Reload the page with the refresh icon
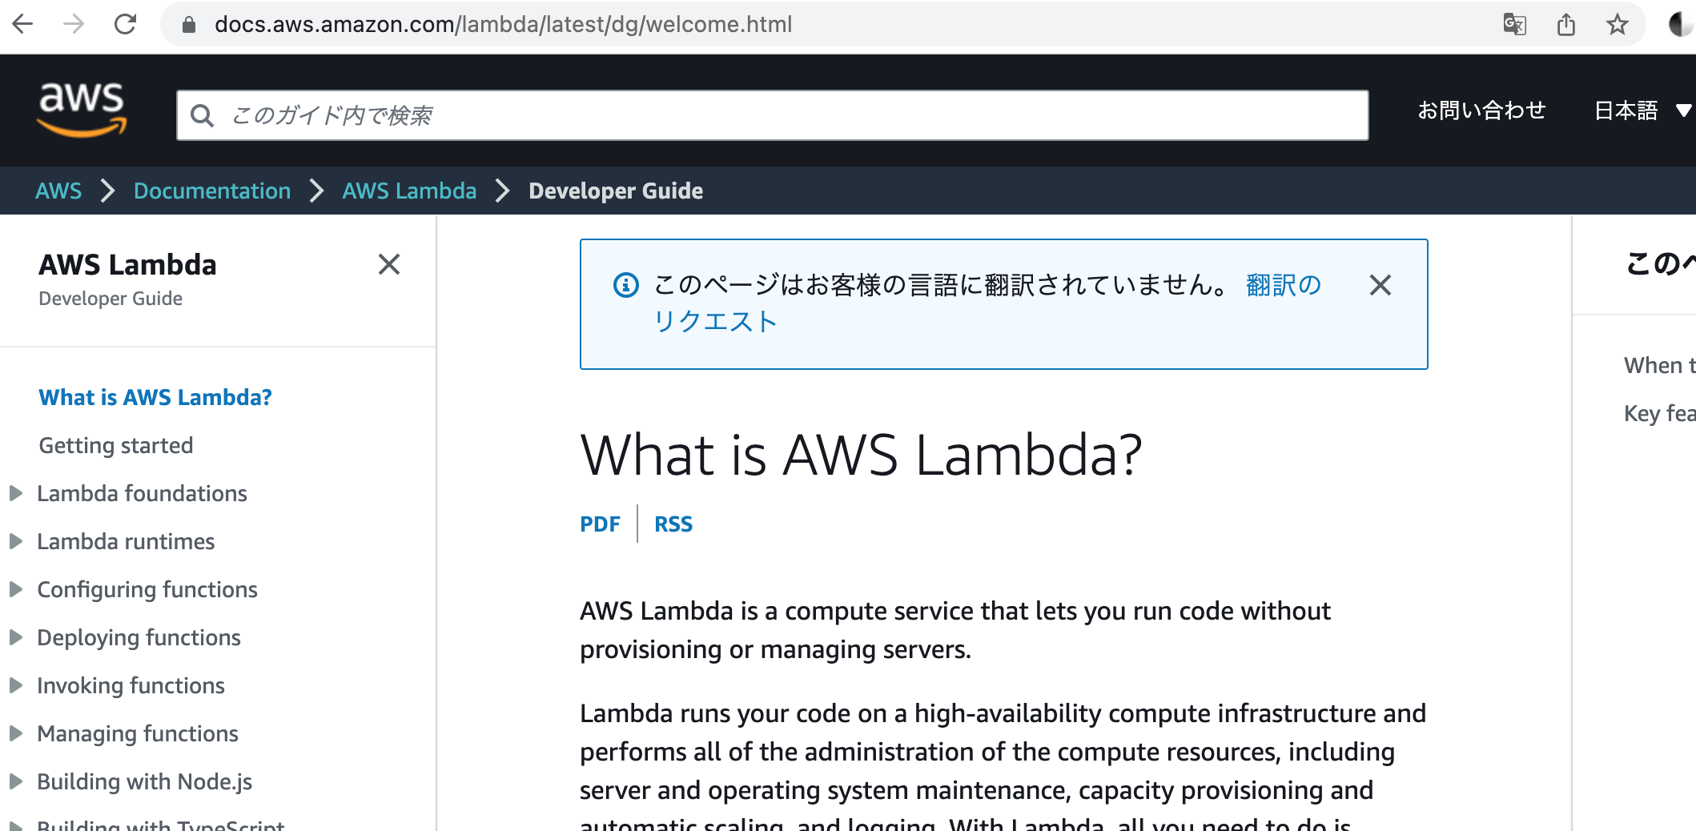 tap(125, 24)
